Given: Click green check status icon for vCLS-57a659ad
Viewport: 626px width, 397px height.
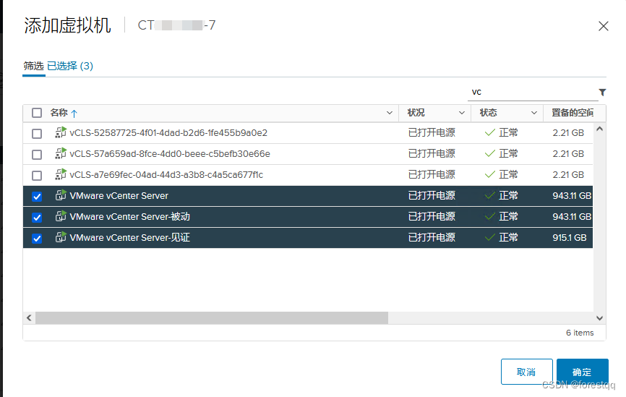Looking at the screenshot, I should coord(490,154).
